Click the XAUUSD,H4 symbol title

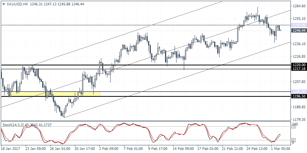[x=17, y=4]
